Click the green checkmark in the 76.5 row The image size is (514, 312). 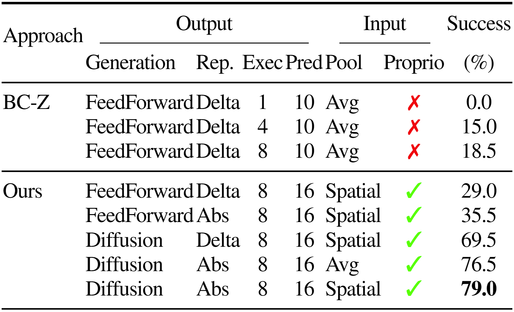pos(414,264)
